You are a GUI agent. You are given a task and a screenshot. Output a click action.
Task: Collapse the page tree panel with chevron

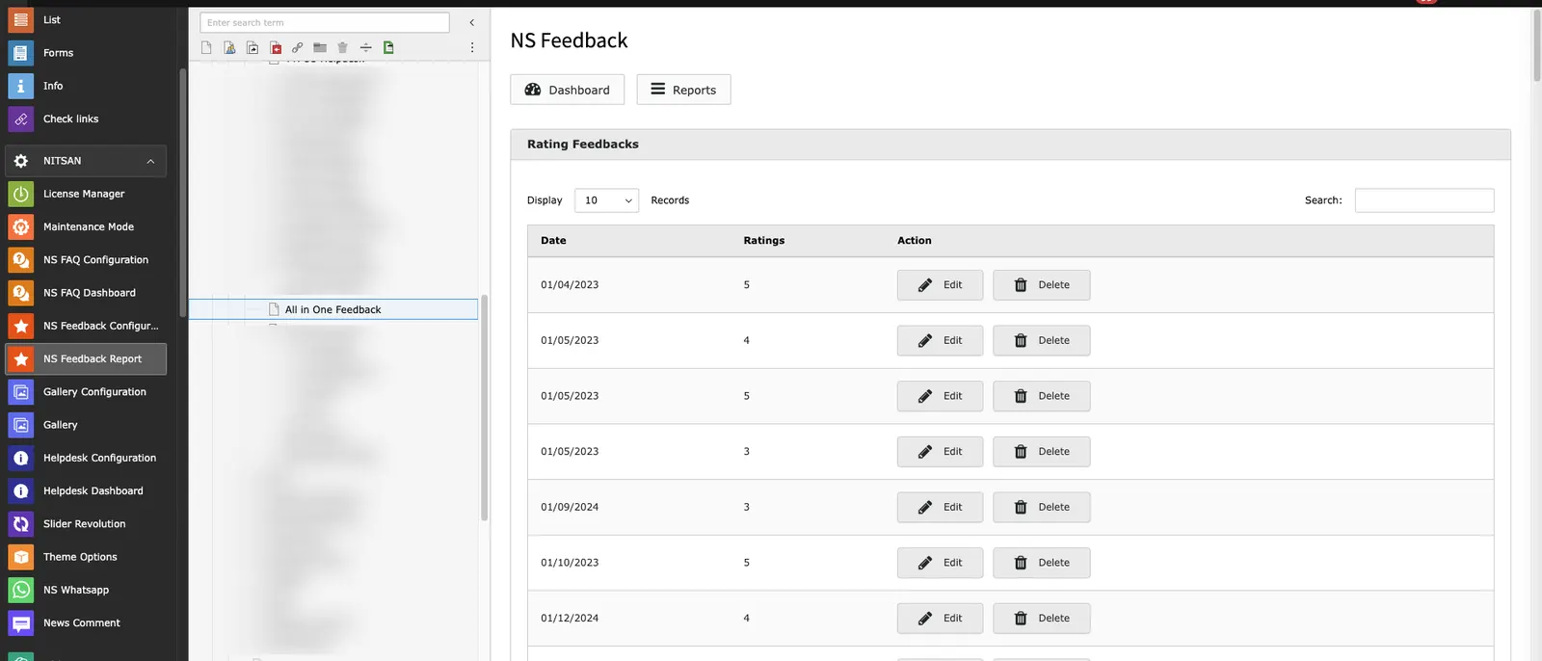pyautogui.click(x=472, y=22)
